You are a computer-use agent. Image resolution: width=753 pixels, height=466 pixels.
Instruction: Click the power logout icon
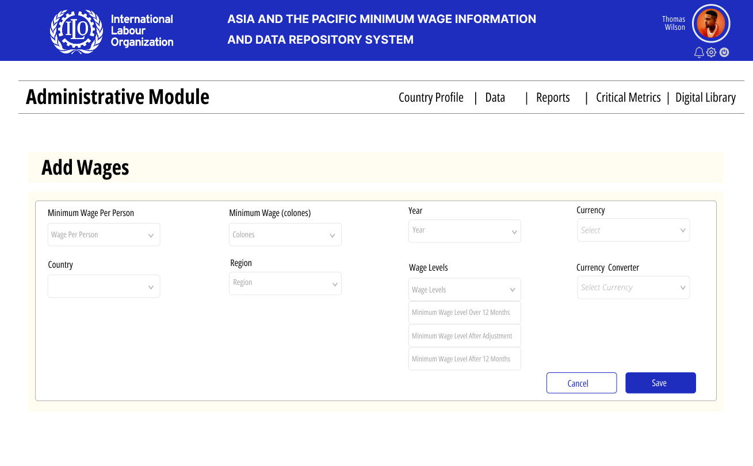pyautogui.click(x=724, y=53)
